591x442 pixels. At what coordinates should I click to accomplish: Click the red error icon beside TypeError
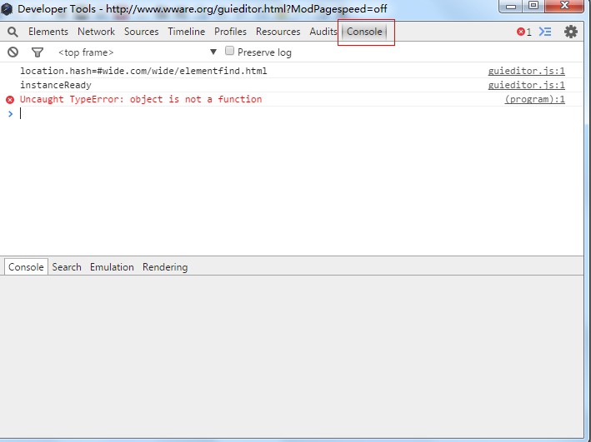click(x=10, y=100)
